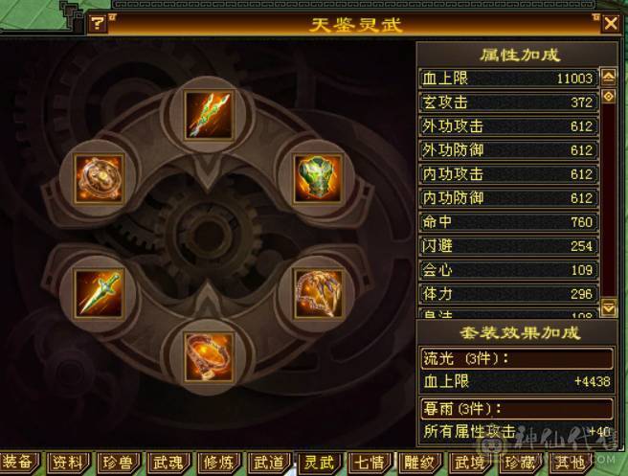Open the question mark help icon
This screenshot has width=628, height=476.
point(98,24)
